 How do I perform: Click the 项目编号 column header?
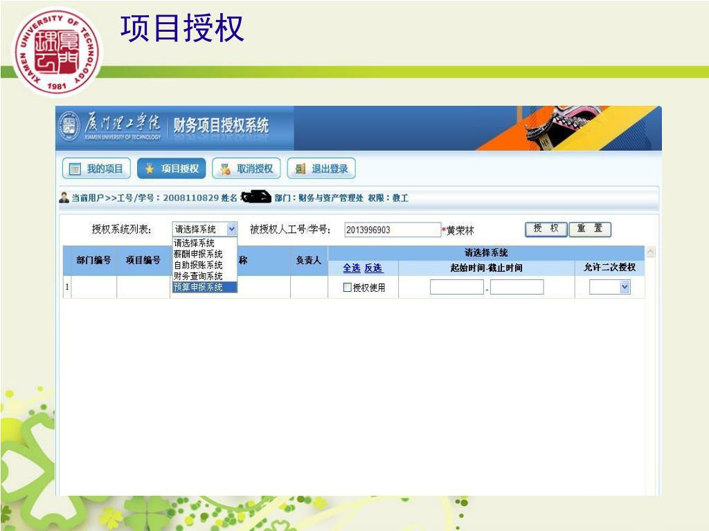pos(143,260)
